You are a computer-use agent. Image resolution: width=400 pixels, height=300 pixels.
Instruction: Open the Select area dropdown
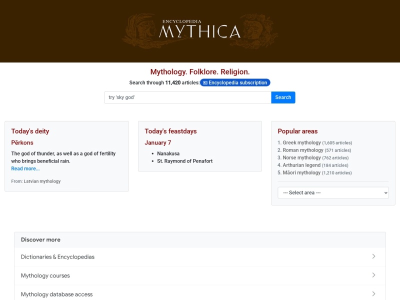[x=333, y=193]
